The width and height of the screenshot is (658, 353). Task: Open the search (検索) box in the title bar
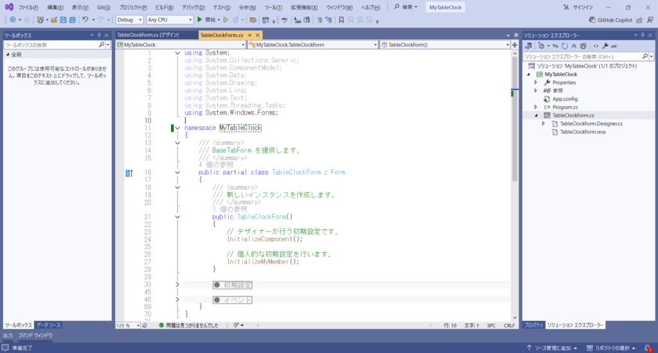pos(405,7)
